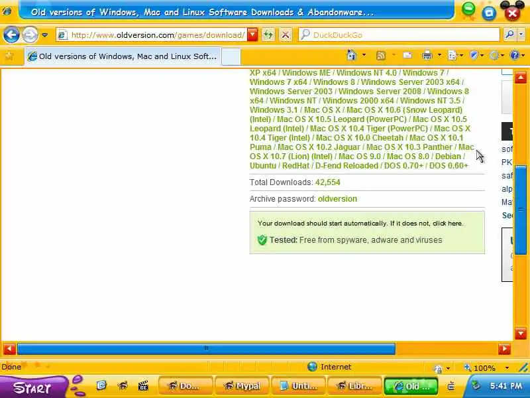Click the blue horizontal scrollbar thumb
The width and height of the screenshot is (530, 398).
(x=206, y=349)
